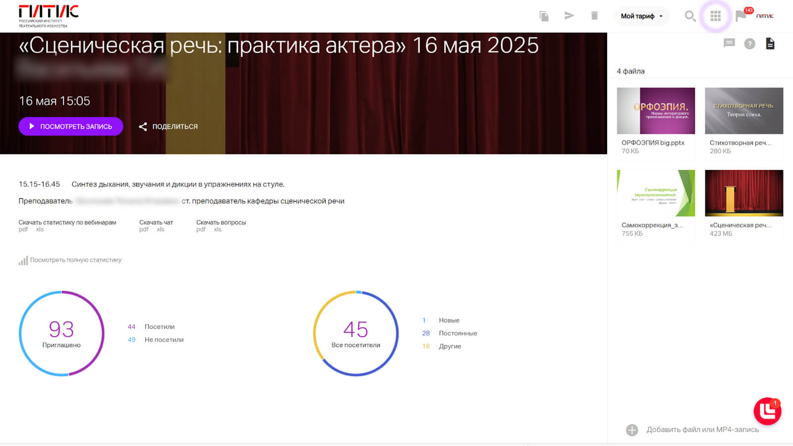Click the trash delete icon
This screenshot has height=446, width=793.
coord(594,16)
